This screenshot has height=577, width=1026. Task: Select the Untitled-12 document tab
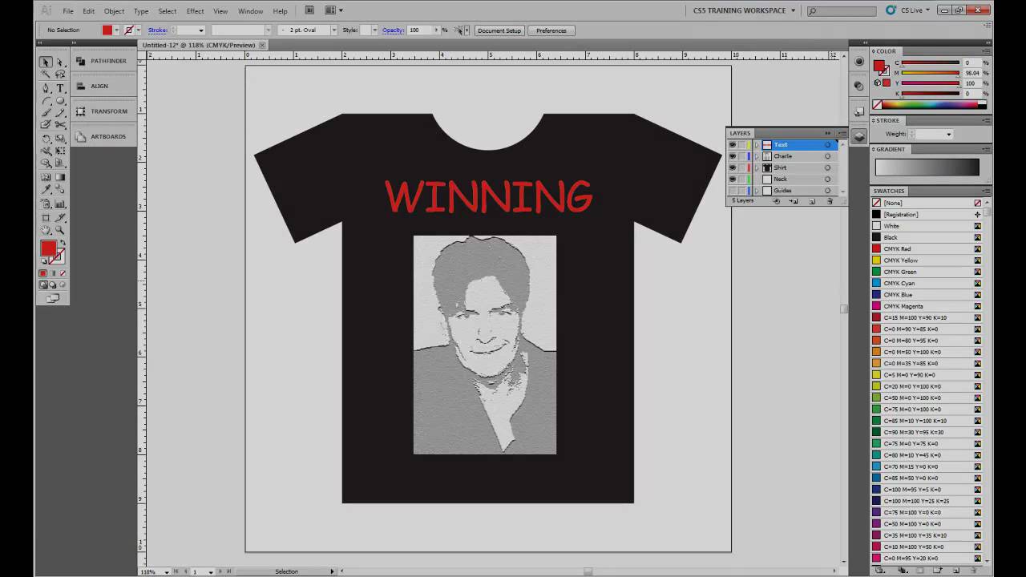(202, 46)
